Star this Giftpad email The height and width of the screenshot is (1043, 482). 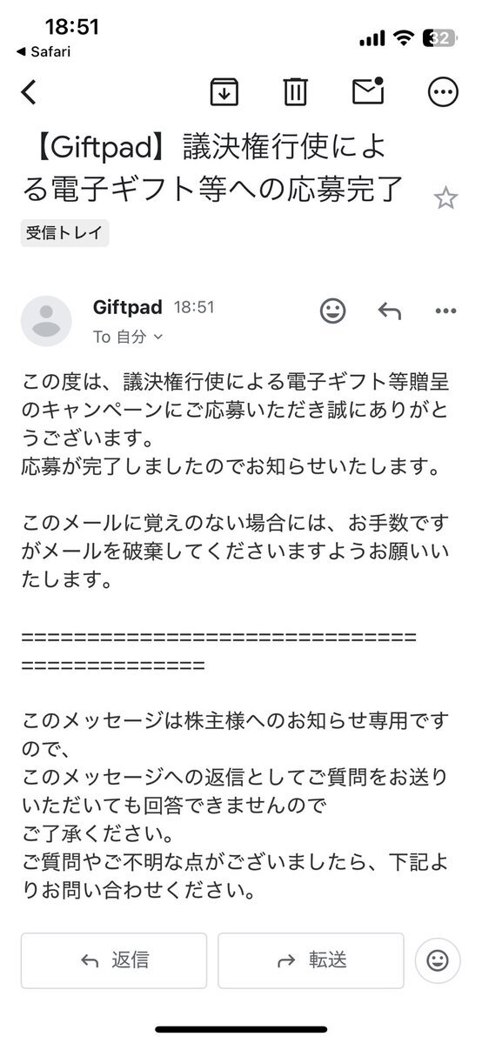pyautogui.click(x=445, y=197)
